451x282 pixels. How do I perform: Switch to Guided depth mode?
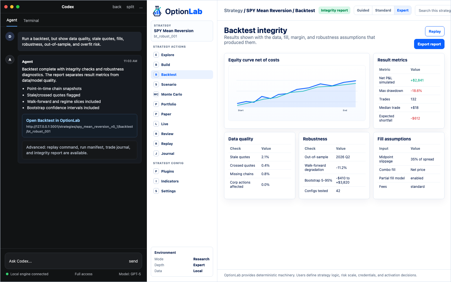pyautogui.click(x=363, y=10)
